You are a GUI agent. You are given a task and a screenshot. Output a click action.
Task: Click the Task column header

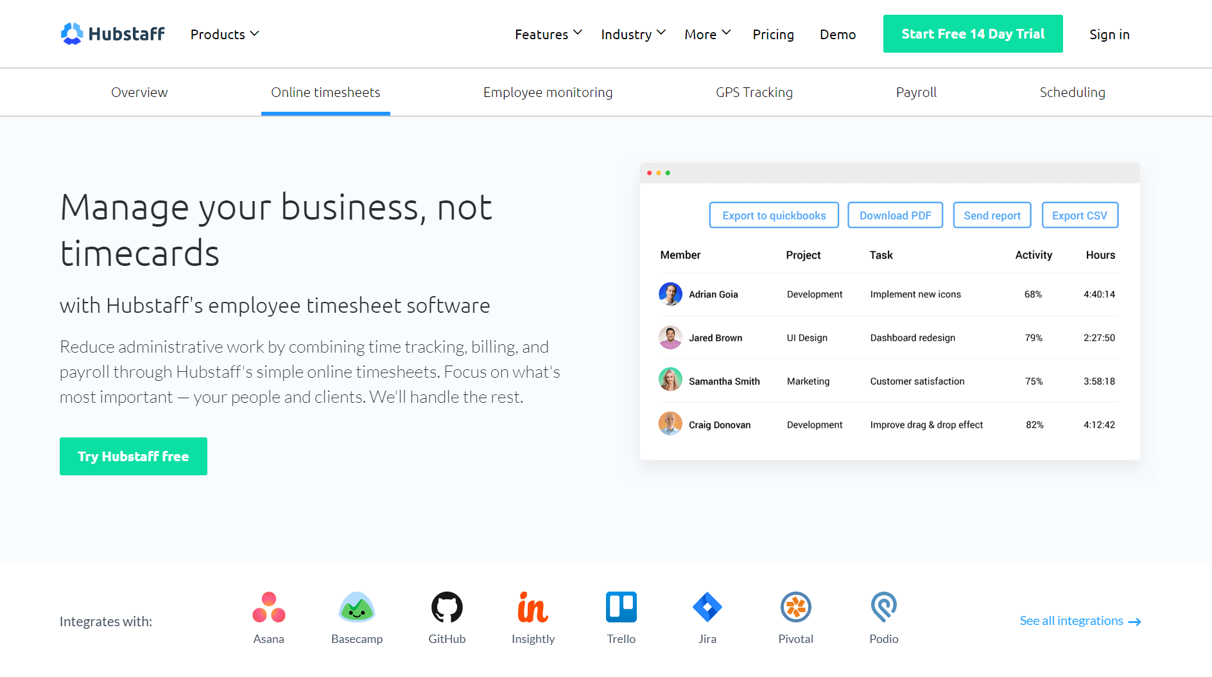click(881, 255)
